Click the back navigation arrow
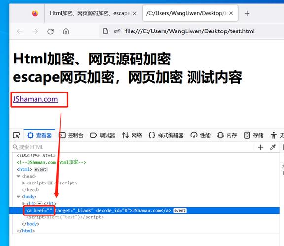Image resolution: width=284 pixels, height=246 pixels. (x=20, y=31)
